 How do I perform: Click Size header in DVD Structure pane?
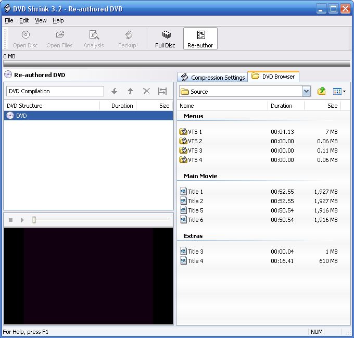click(x=155, y=106)
